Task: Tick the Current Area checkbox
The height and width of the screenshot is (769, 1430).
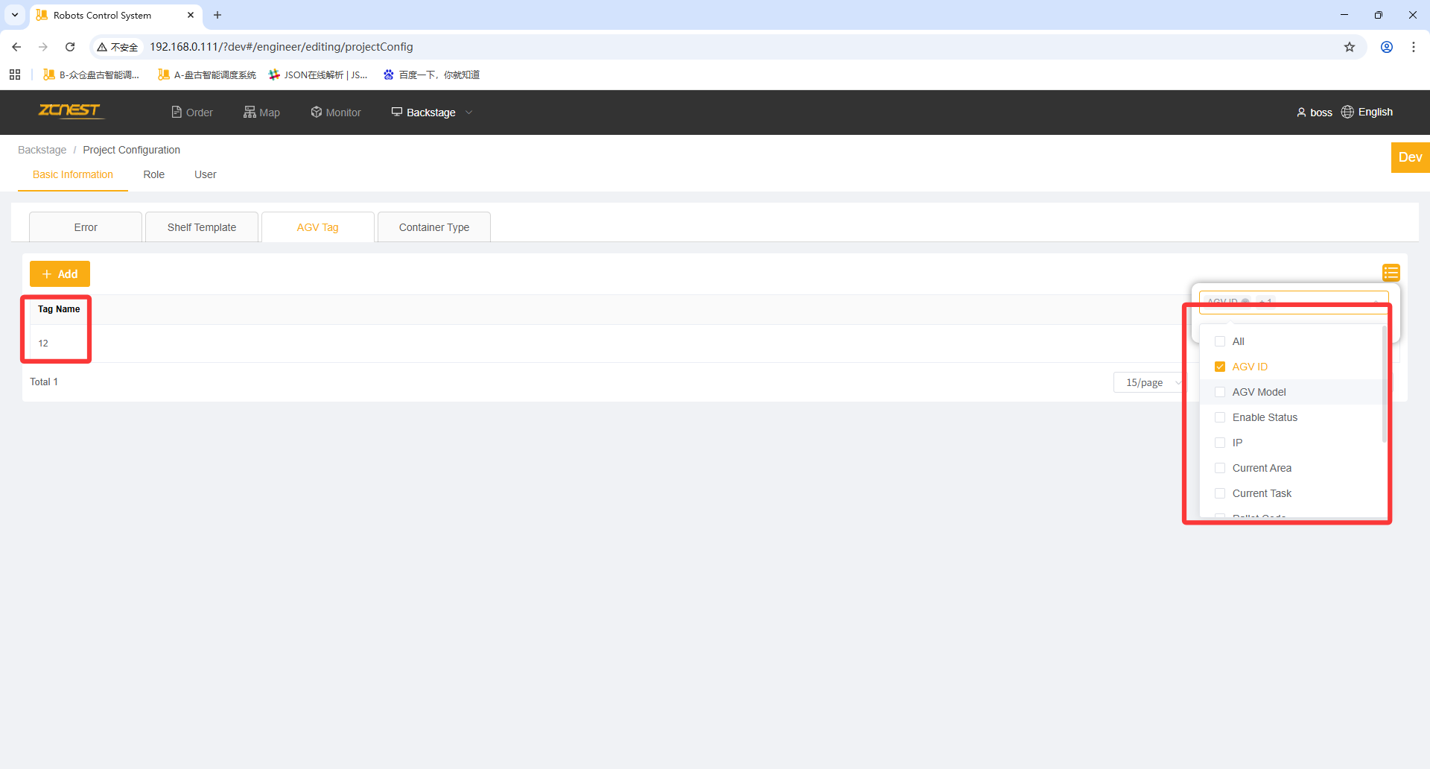Action: click(1220, 468)
